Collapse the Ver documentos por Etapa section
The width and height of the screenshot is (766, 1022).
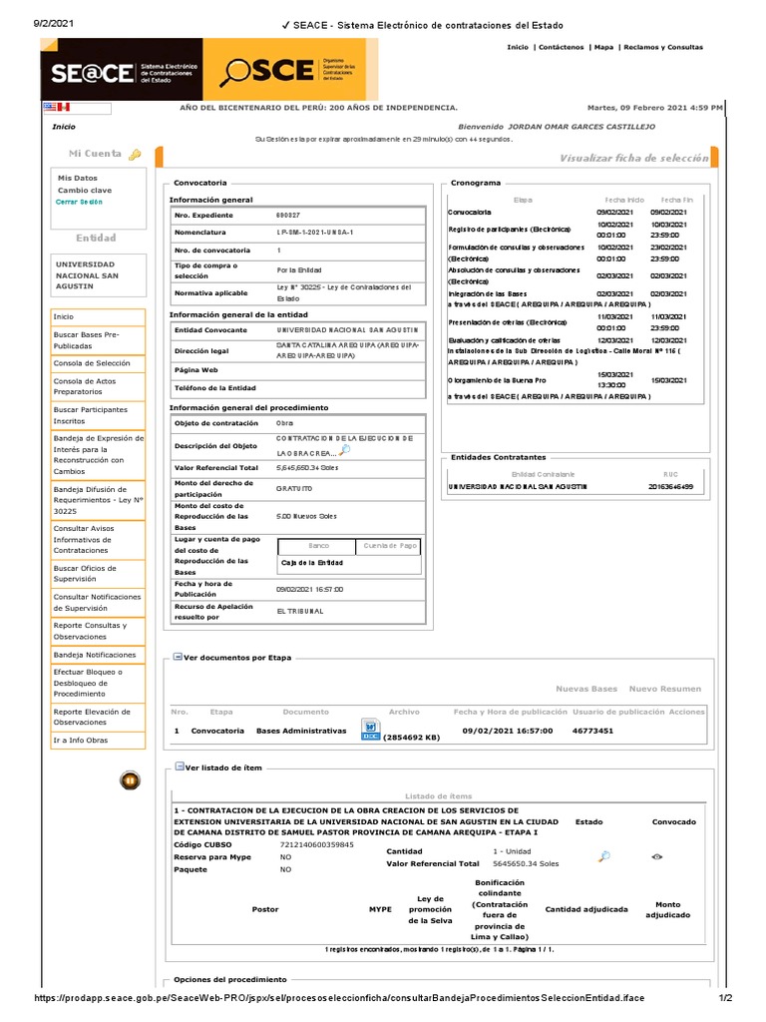coord(178,657)
